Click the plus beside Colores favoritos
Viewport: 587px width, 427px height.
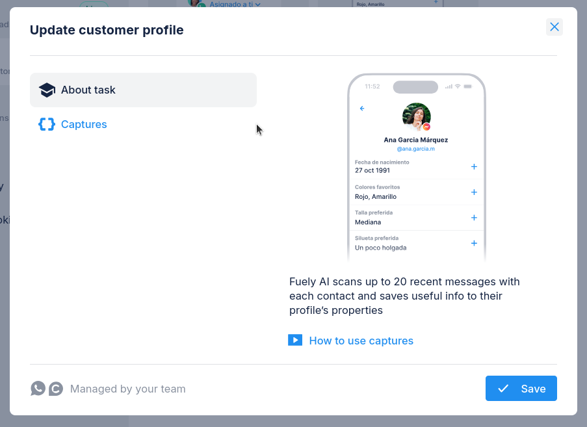point(474,192)
